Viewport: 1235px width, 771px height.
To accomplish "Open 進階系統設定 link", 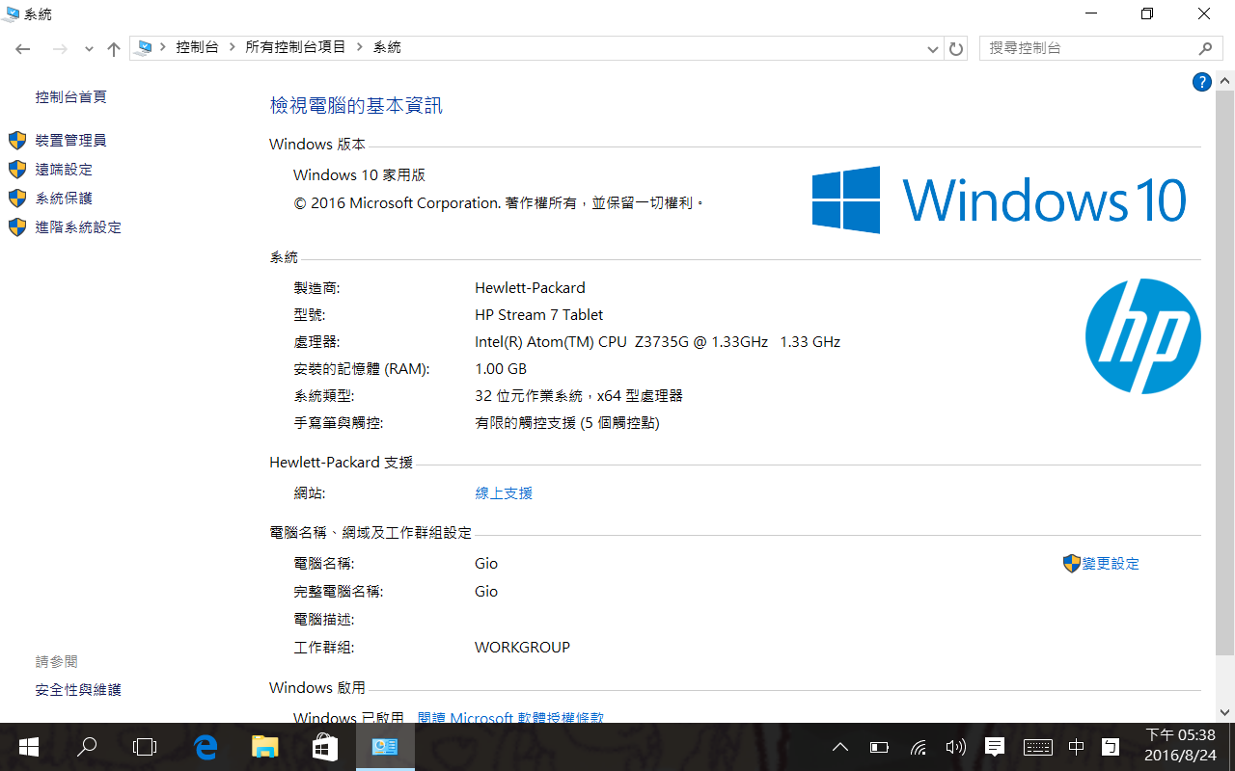I will pos(78,227).
